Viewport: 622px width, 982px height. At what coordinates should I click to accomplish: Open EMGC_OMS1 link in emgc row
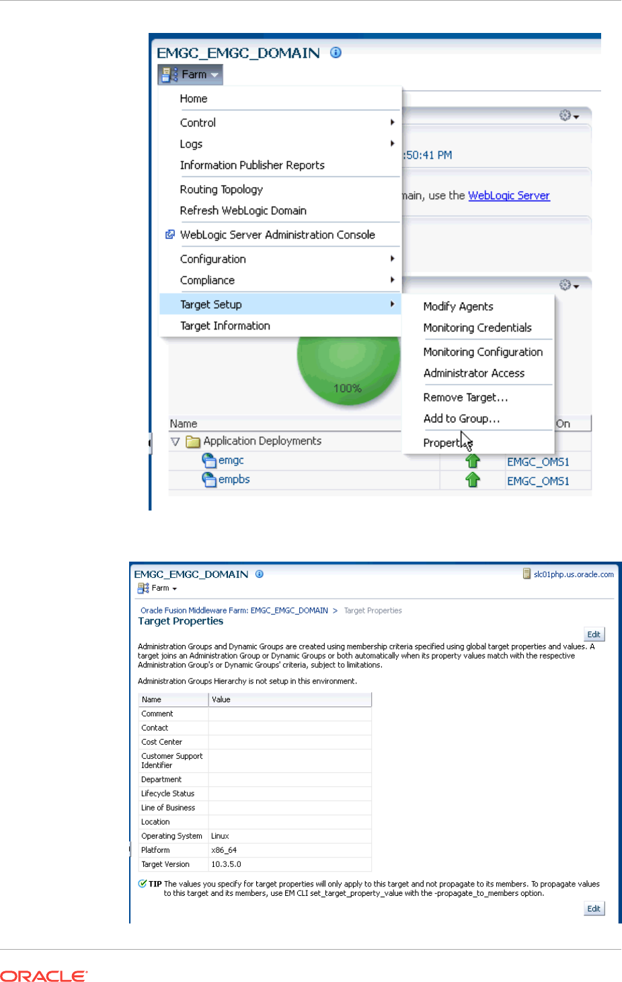click(538, 462)
